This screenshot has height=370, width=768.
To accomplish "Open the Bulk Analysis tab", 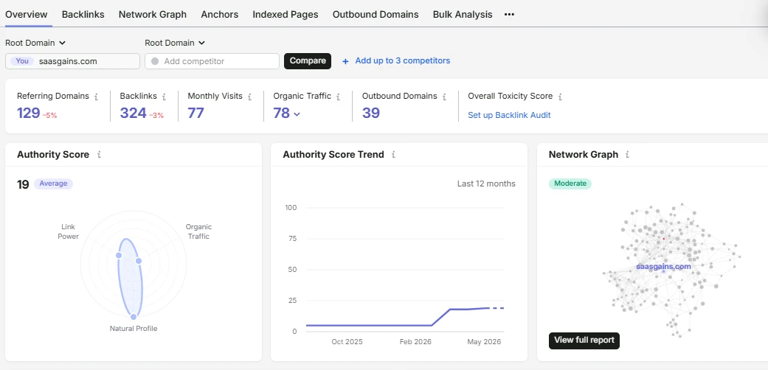I will (463, 14).
